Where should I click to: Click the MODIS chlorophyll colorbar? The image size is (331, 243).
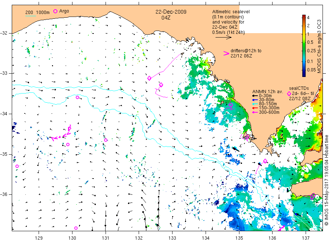point(304,46)
